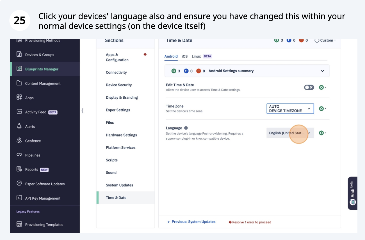The image size is (365, 240).
Task: Switch to the Linux BETA tab
Action: click(x=202, y=56)
